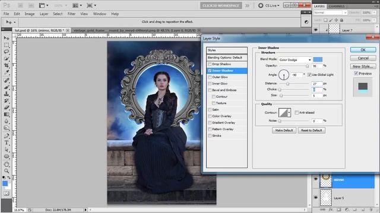
Task: Select the Move tool in the toolbox
Action: point(7,38)
